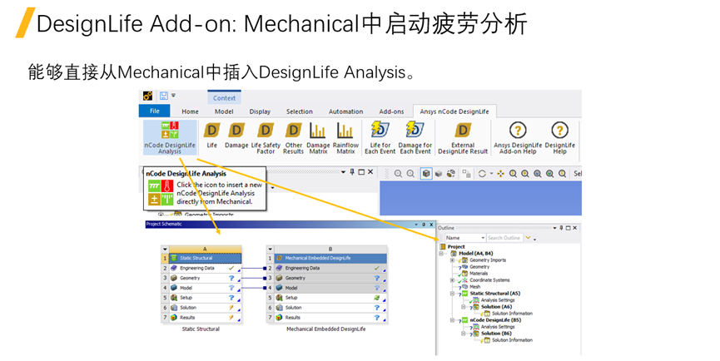
Task: Expand the Geometry Imports node
Action: pos(452,260)
